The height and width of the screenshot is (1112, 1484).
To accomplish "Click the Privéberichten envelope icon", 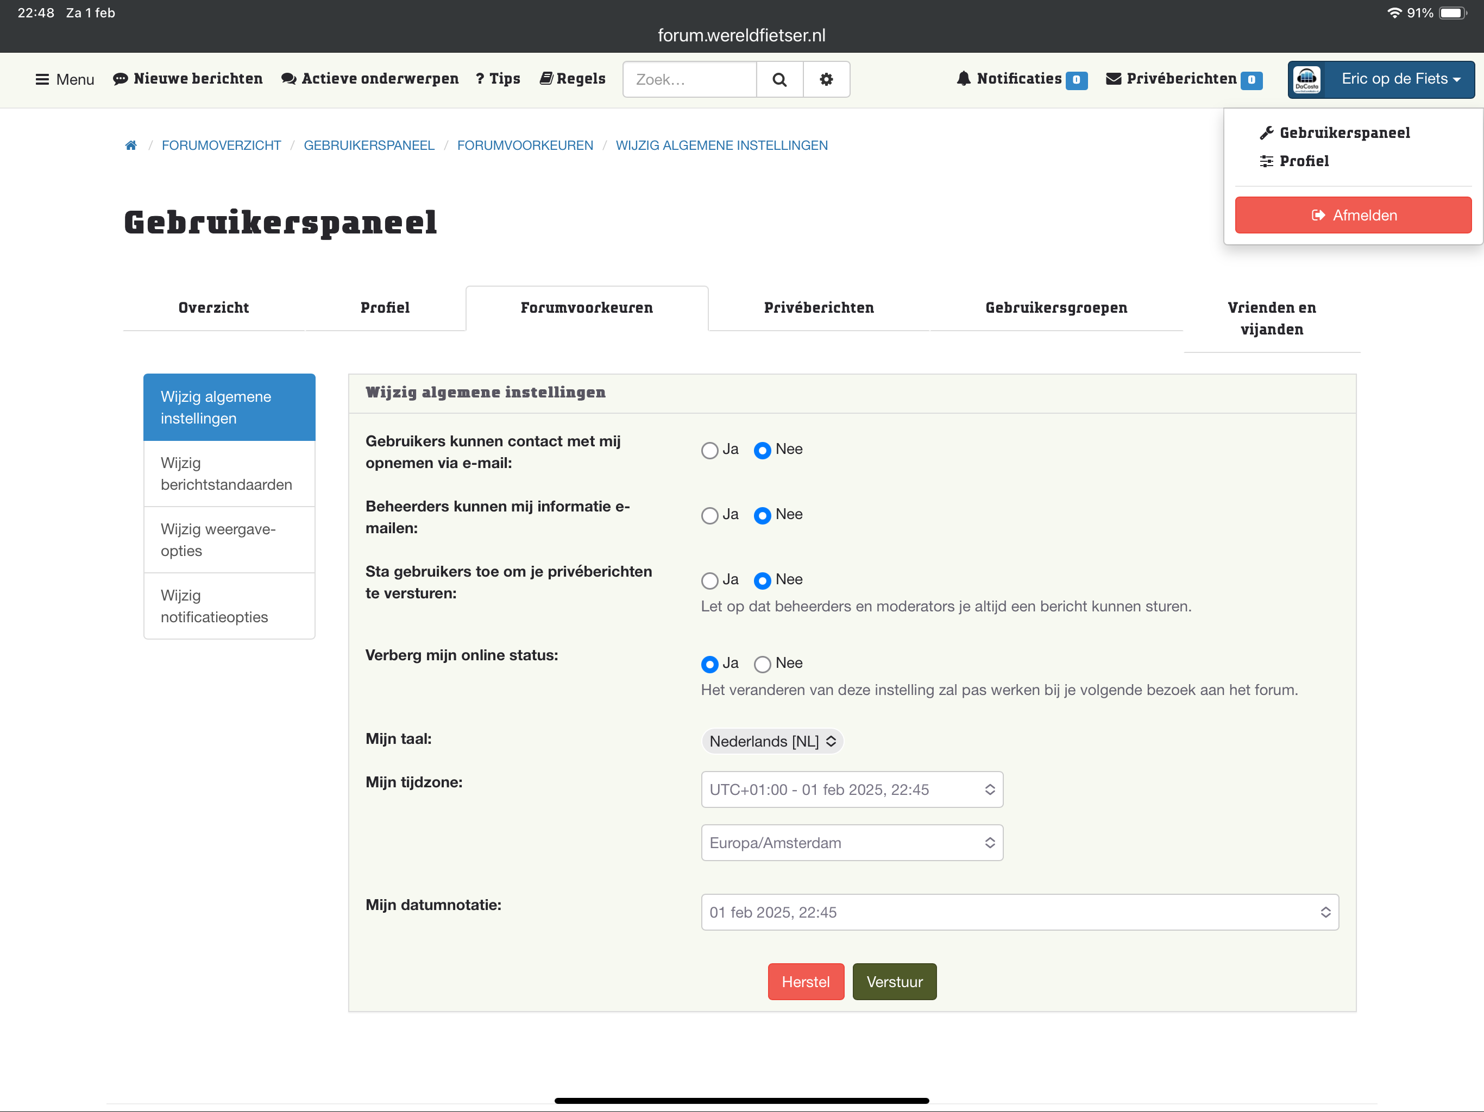I will 1113,79.
